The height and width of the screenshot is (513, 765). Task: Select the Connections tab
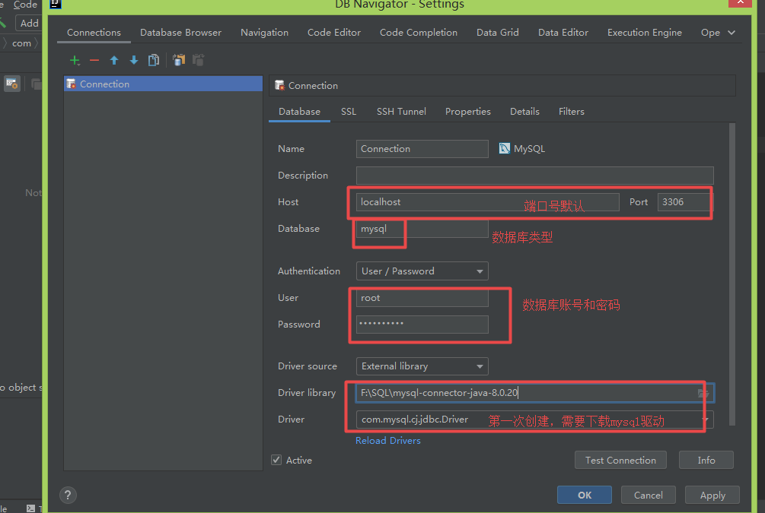pos(94,33)
